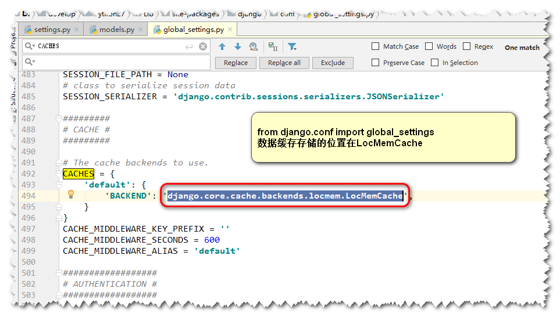Click in the replace text input field

[x=116, y=62]
